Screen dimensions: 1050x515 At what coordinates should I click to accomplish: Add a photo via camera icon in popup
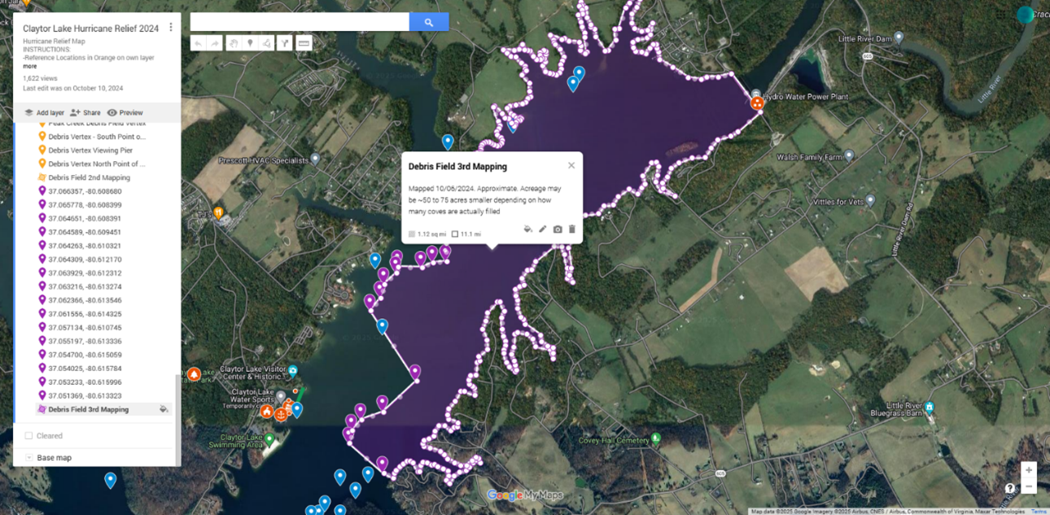[557, 229]
